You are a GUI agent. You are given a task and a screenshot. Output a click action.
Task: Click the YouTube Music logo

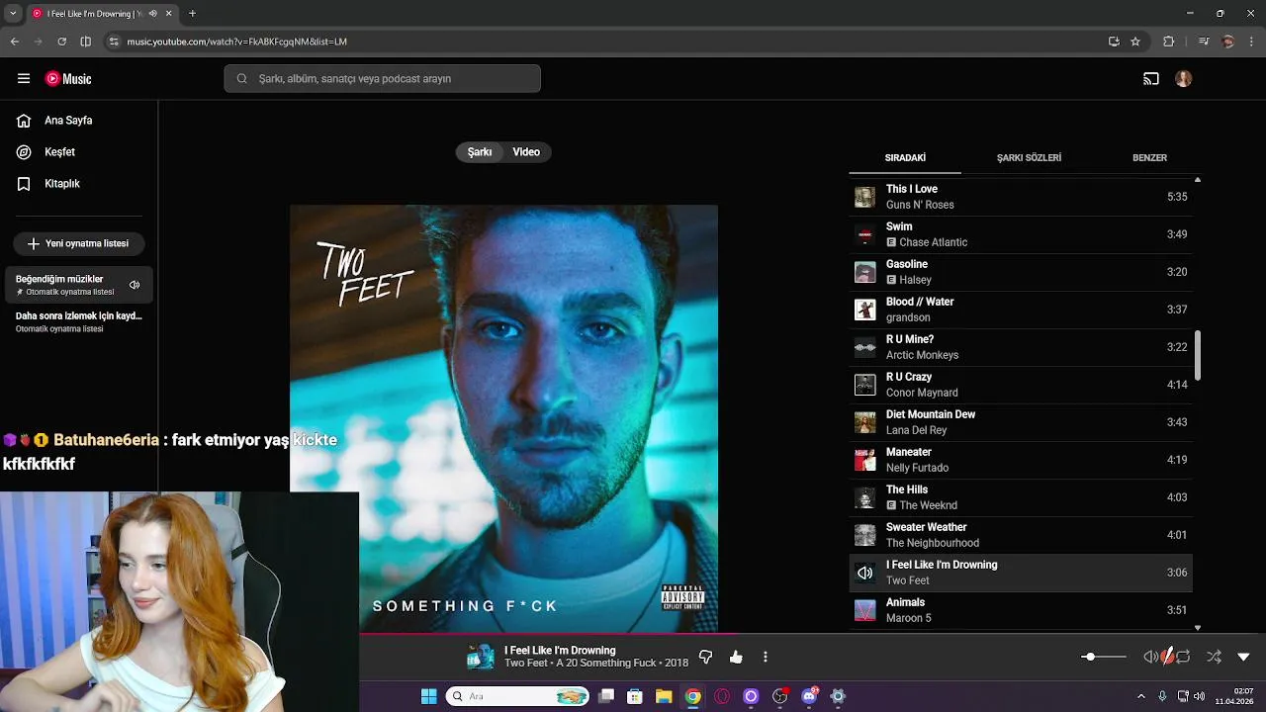[x=68, y=79]
